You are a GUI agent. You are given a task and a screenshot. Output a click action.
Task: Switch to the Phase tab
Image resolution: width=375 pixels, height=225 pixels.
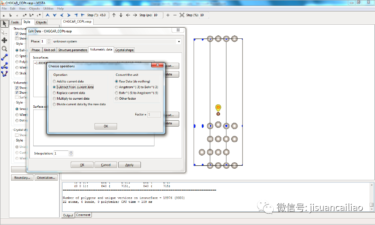click(x=36, y=50)
